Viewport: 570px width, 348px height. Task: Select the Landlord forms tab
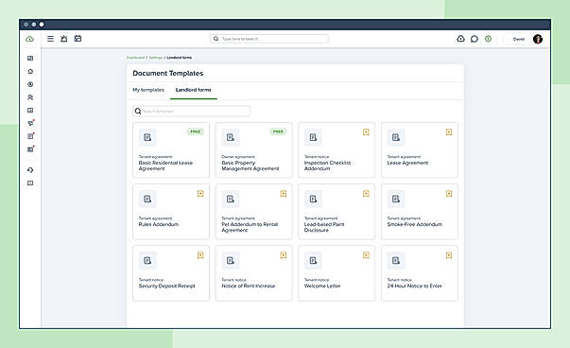coord(194,90)
